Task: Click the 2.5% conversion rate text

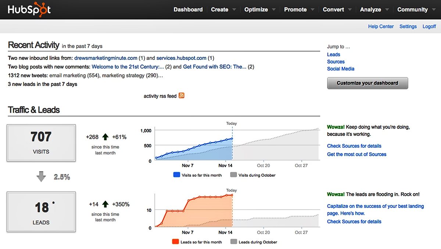Action: 62,177
